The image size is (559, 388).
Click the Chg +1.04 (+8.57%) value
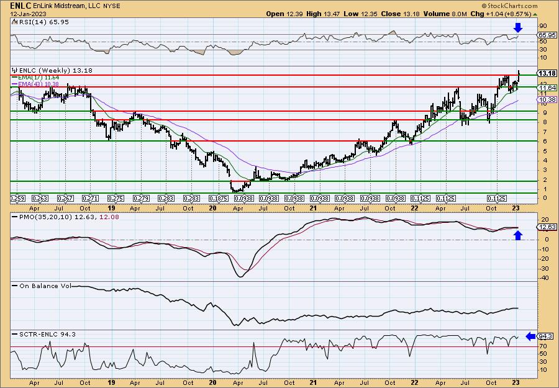click(x=501, y=14)
